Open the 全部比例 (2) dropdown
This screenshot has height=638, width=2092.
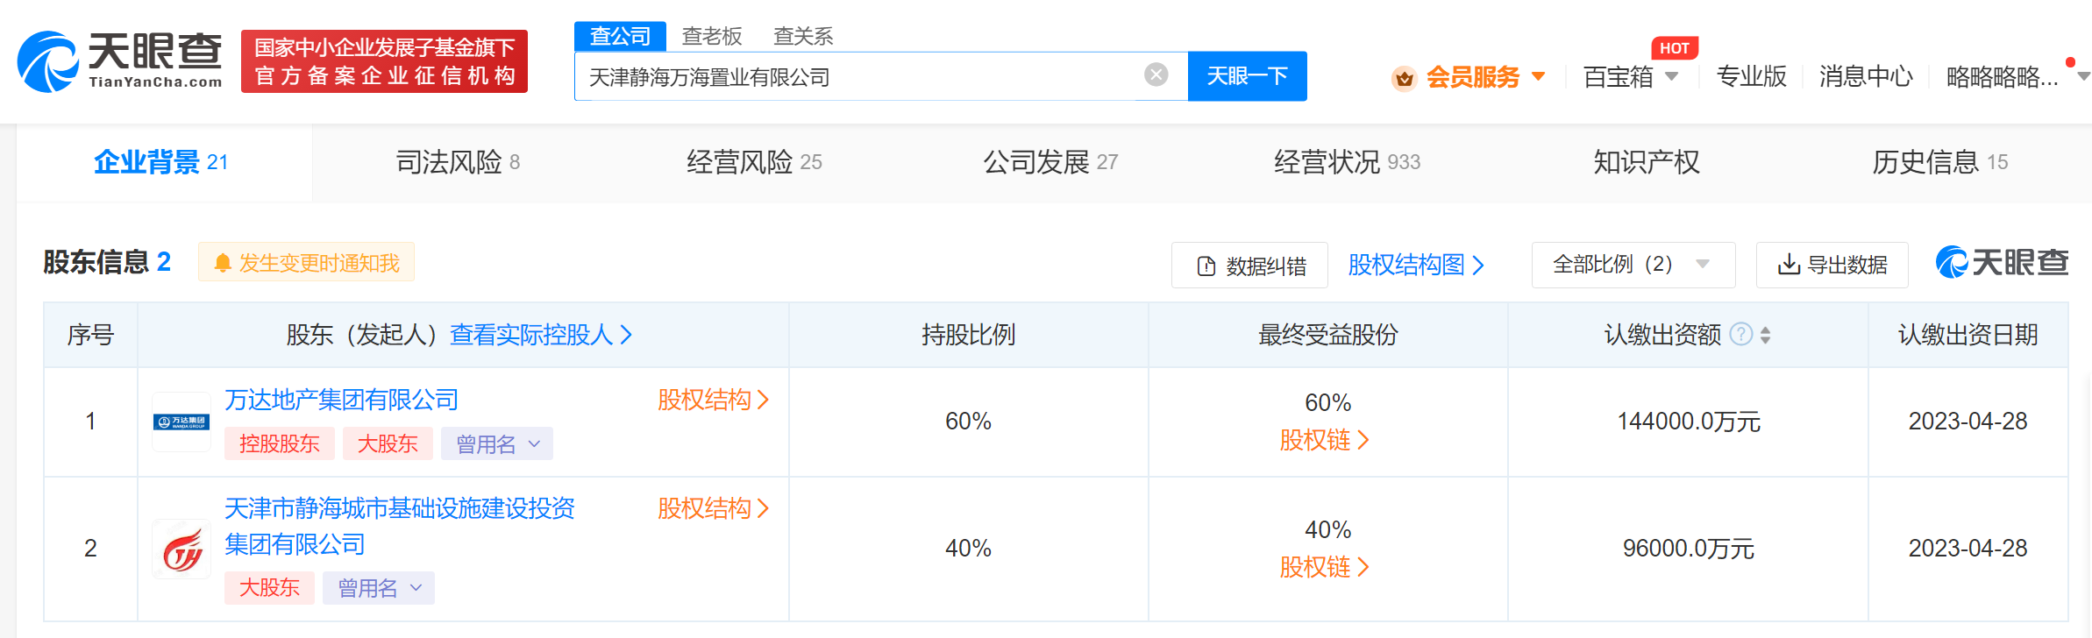pos(1633,265)
